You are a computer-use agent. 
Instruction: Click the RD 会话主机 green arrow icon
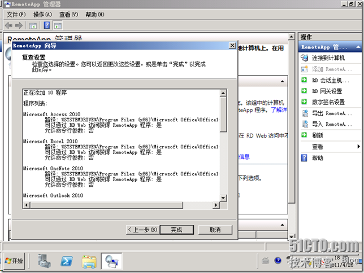click(x=304, y=80)
